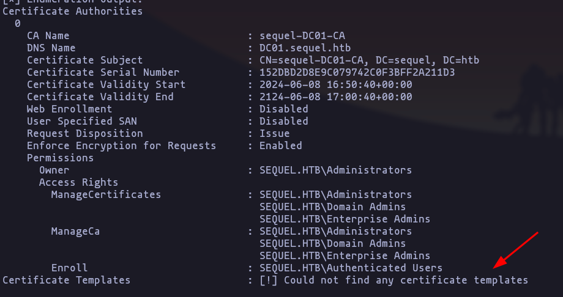Click Enterprise Admins under ManageCa
563x297 pixels.
click(x=345, y=255)
